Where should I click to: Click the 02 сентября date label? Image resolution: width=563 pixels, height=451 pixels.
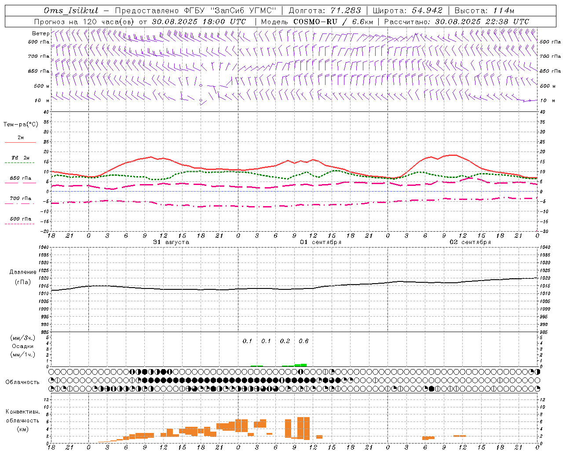click(470, 242)
